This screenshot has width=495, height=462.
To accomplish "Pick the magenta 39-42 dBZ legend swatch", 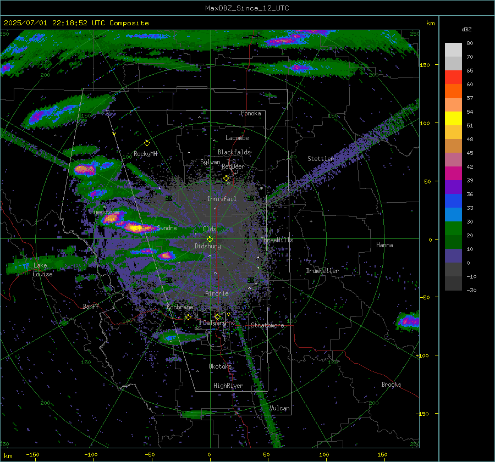I will pyautogui.click(x=453, y=174).
